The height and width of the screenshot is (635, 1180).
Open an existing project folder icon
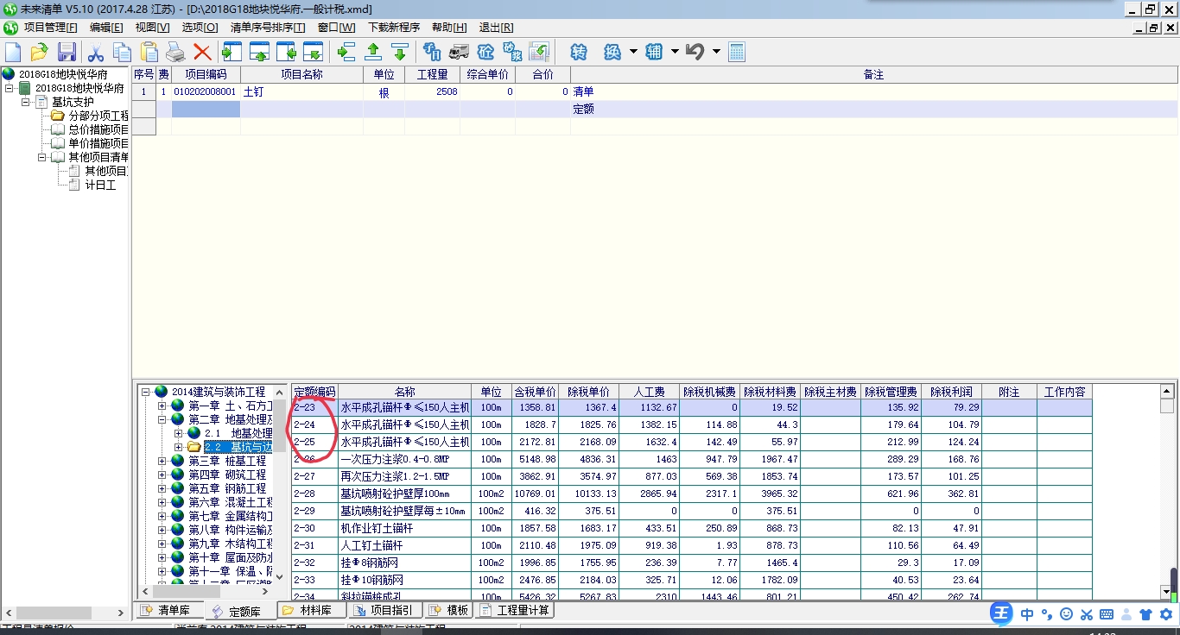pos(39,52)
